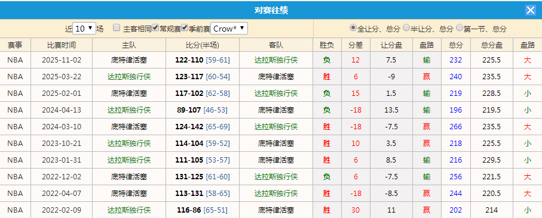Click the 比赛时间 column header
The image size is (542, 218).
pos(62,45)
